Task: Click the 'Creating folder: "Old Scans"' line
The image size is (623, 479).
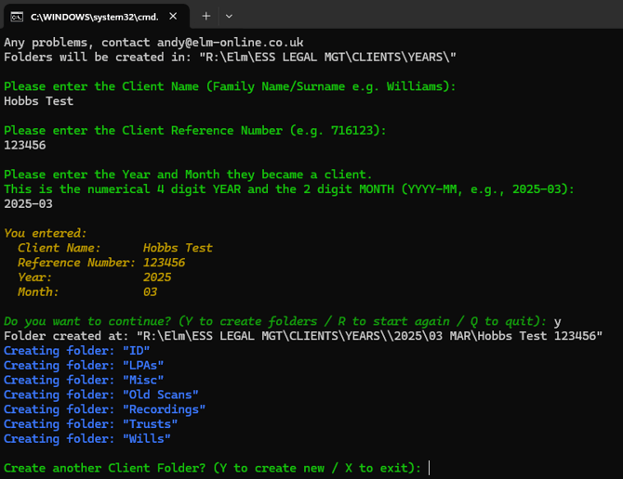Action: pos(101,395)
